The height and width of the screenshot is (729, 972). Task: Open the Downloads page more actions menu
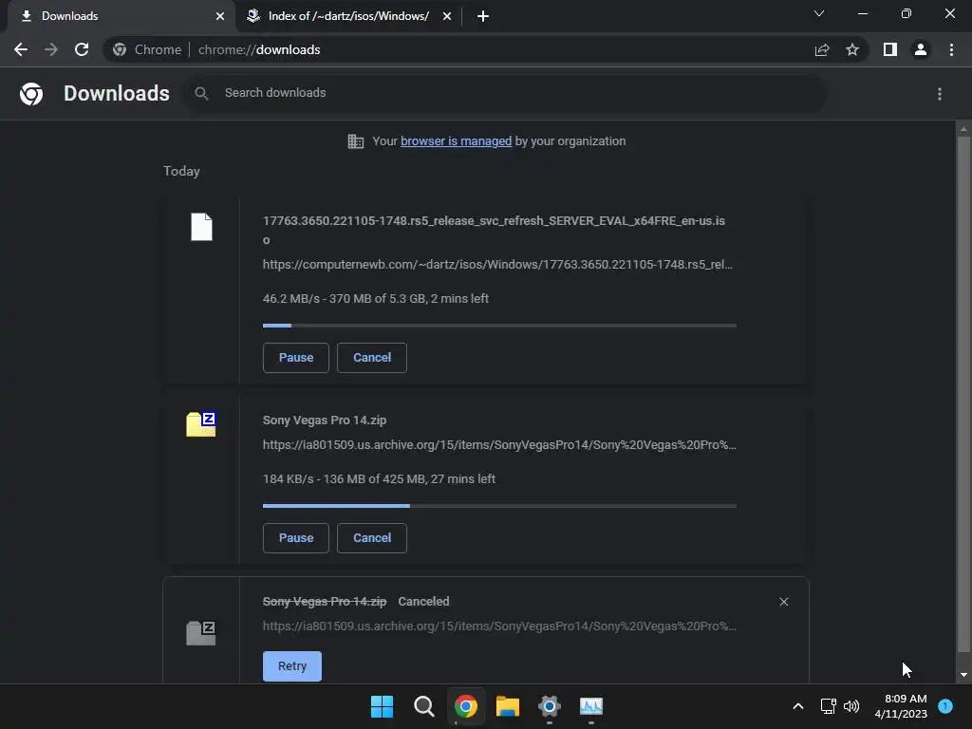pos(940,94)
